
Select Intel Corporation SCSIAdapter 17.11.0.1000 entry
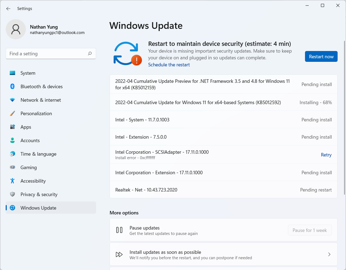point(223,155)
